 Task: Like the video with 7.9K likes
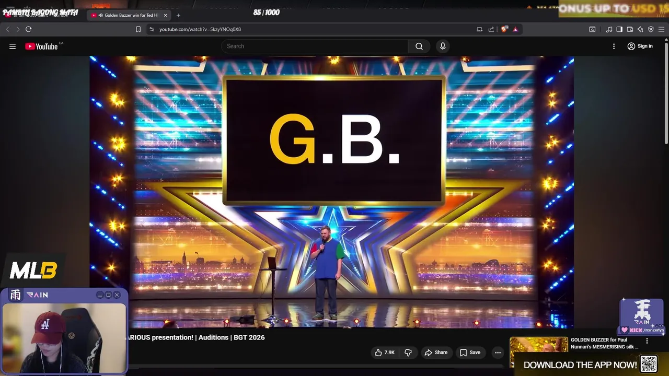[x=384, y=352]
